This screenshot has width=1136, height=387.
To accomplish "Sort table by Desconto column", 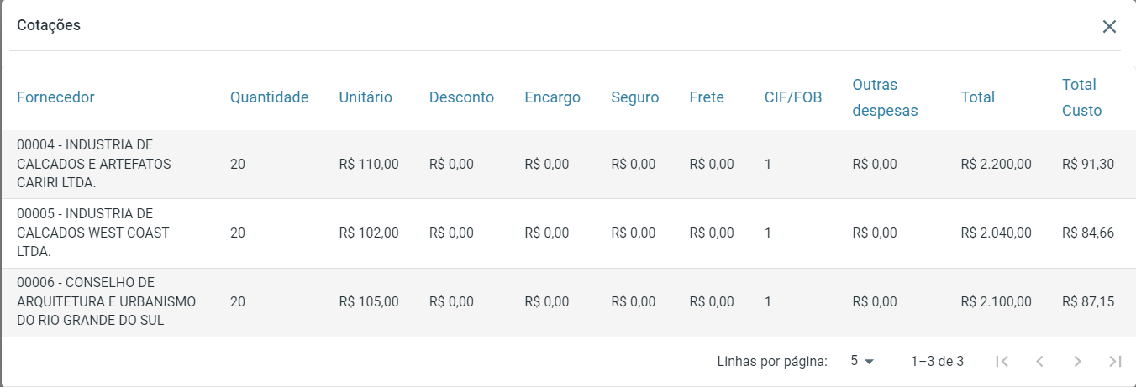I will pos(461,97).
